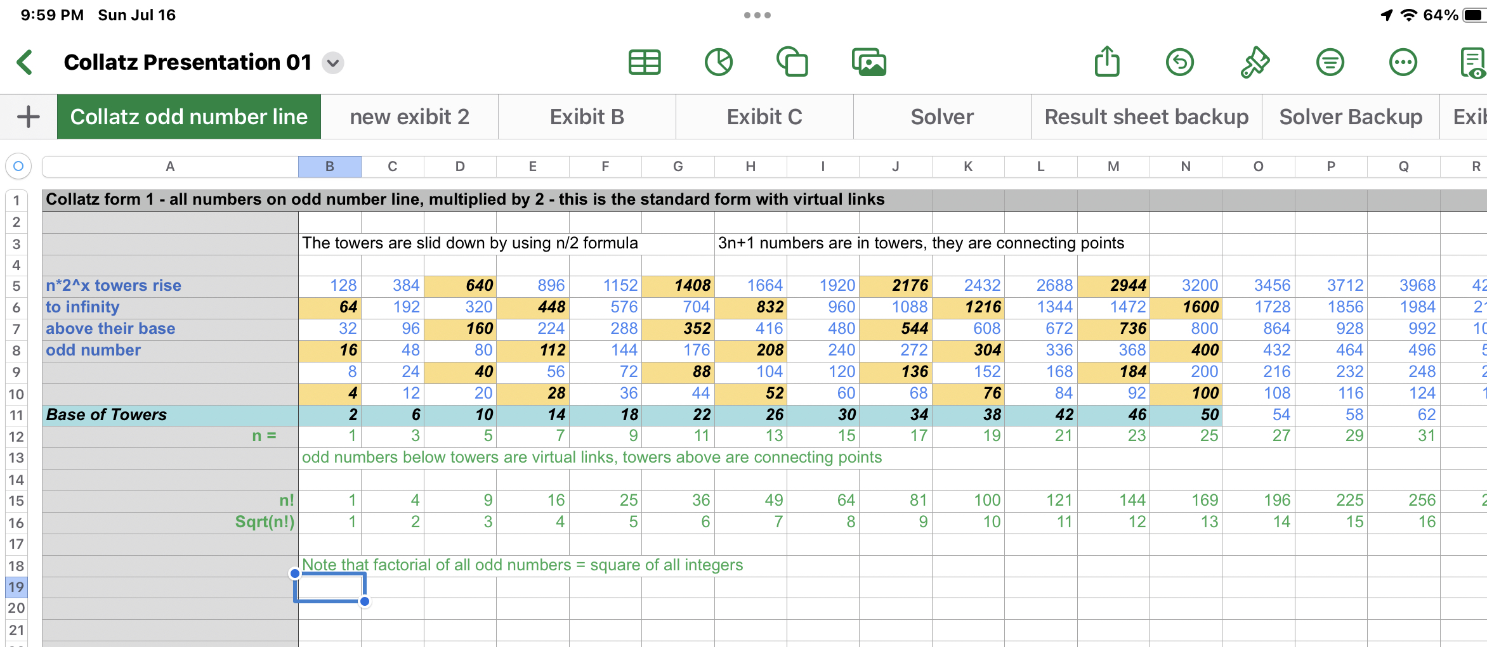Tap the Share icon
This screenshot has height=647, width=1487.
1107,62
